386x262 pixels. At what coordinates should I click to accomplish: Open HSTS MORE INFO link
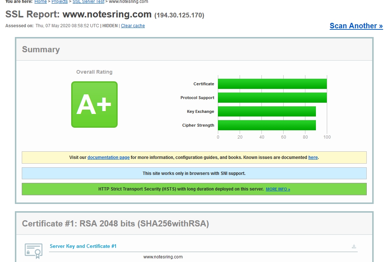pyautogui.click(x=278, y=189)
